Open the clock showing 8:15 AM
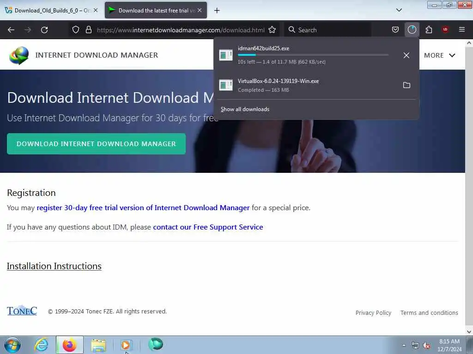The image size is (473, 354). click(x=449, y=345)
